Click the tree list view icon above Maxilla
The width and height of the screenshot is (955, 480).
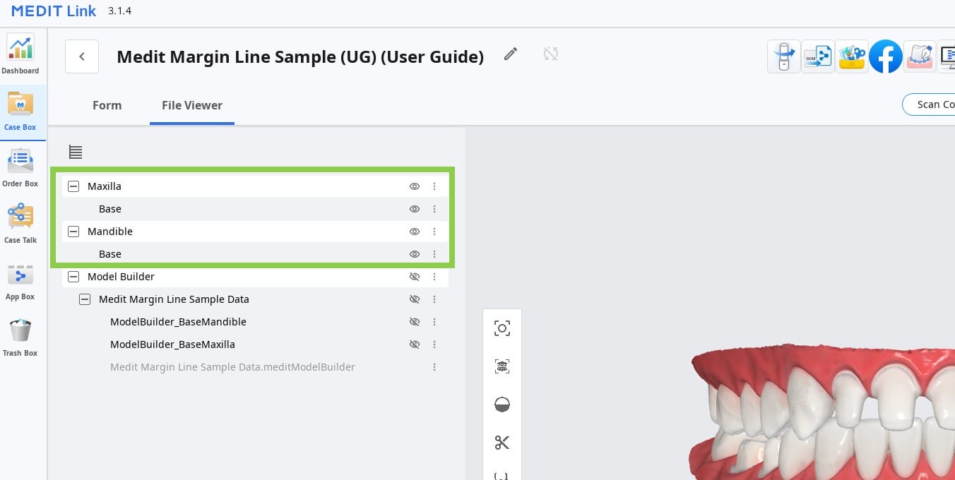[x=76, y=152]
